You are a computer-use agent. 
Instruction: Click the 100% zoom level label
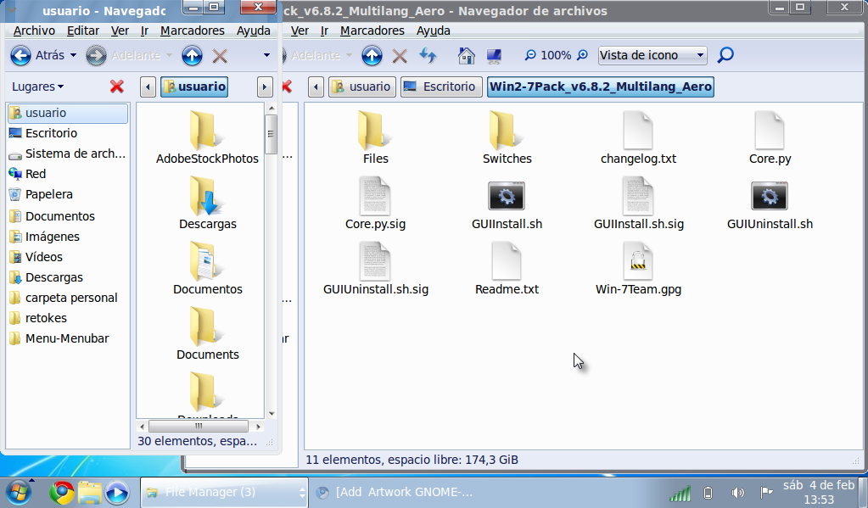click(556, 55)
